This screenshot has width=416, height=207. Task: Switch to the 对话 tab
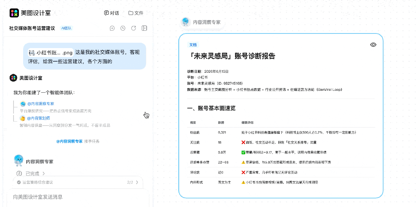tap(112, 13)
